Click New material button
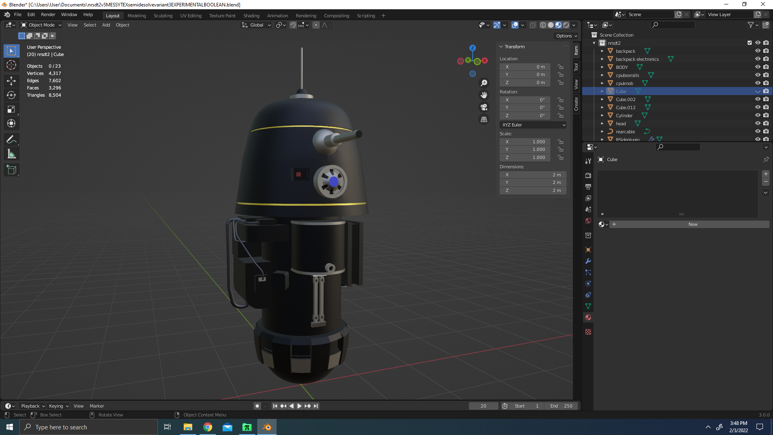The height and width of the screenshot is (435, 773). (692, 224)
